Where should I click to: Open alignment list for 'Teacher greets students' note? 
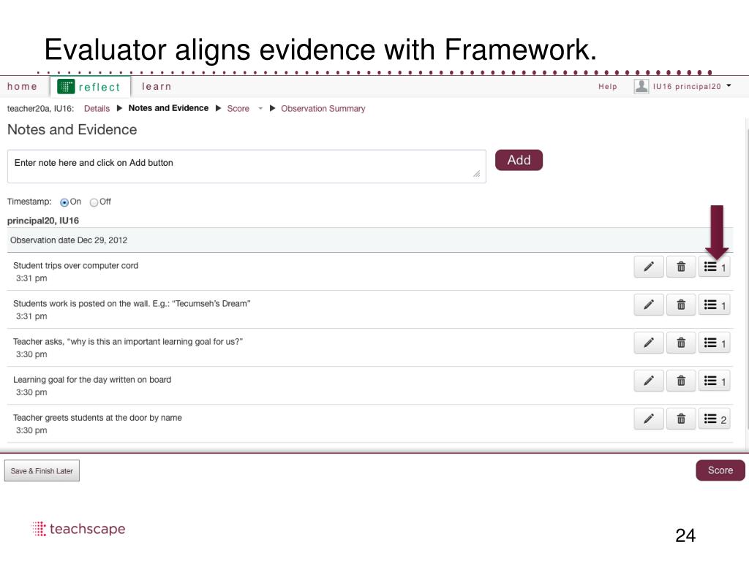pyautogui.click(x=714, y=419)
